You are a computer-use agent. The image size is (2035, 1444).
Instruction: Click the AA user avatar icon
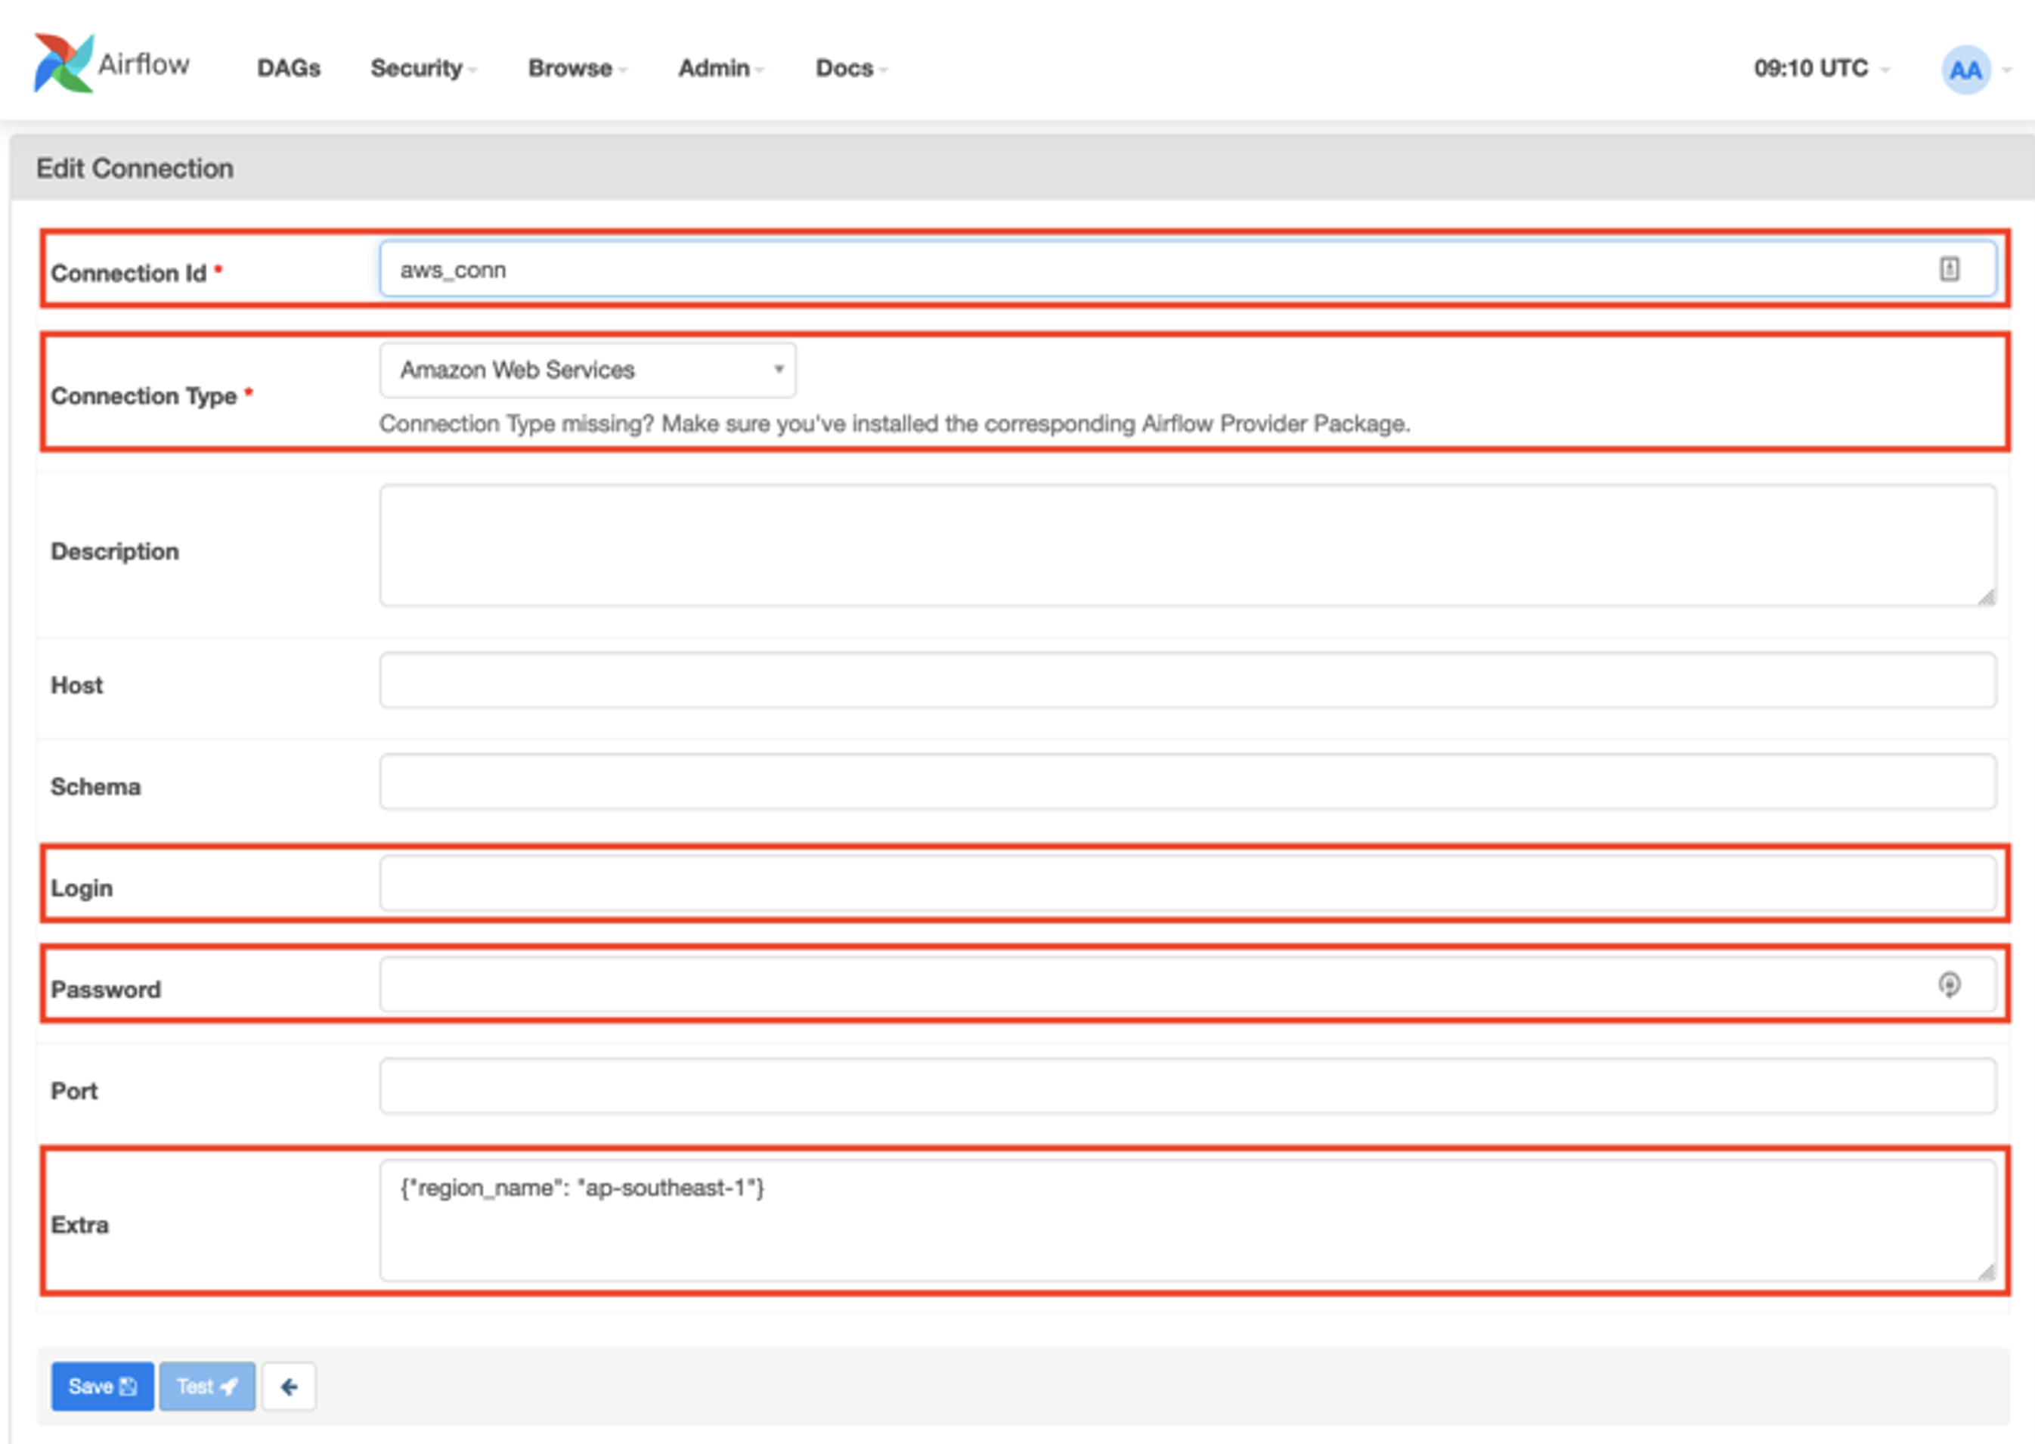(x=1965, y=70)
